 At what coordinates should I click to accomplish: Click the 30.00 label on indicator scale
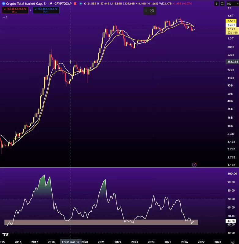(231, 233)
